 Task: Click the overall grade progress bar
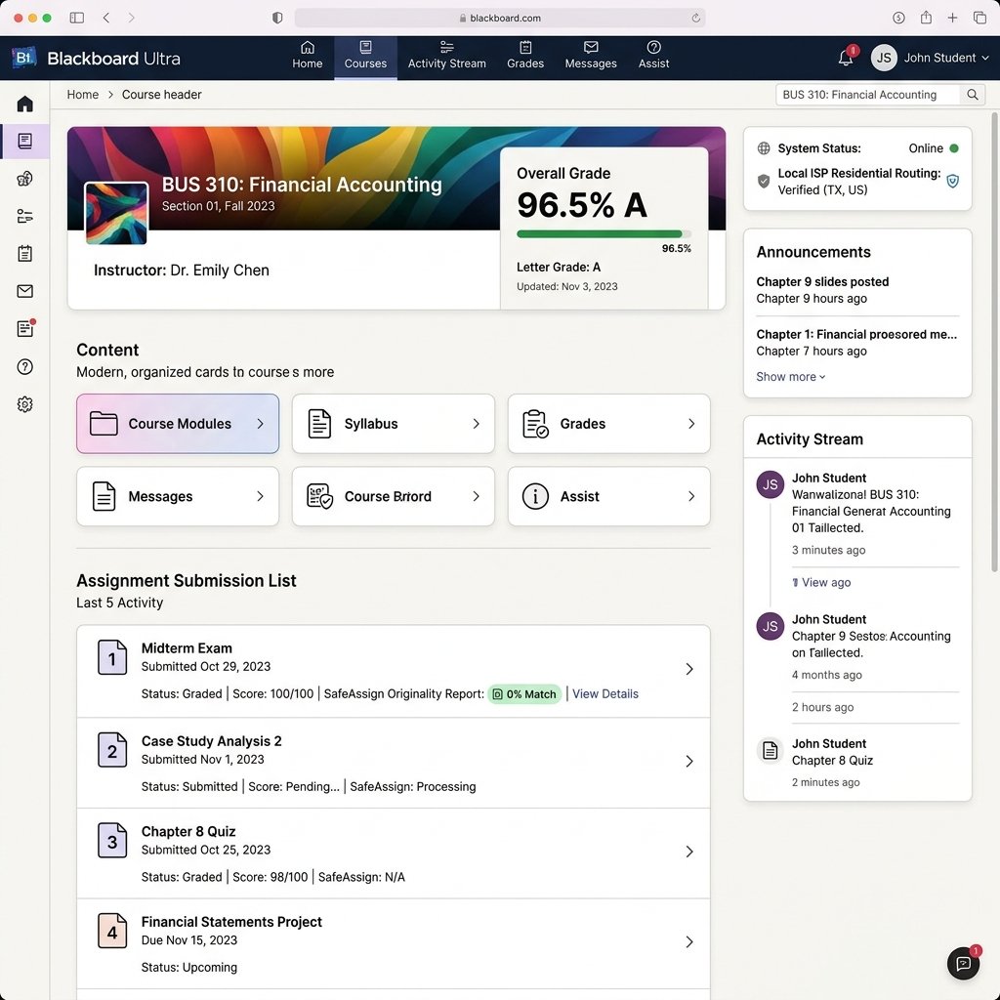pyautogui.click(x=604, y=234)
